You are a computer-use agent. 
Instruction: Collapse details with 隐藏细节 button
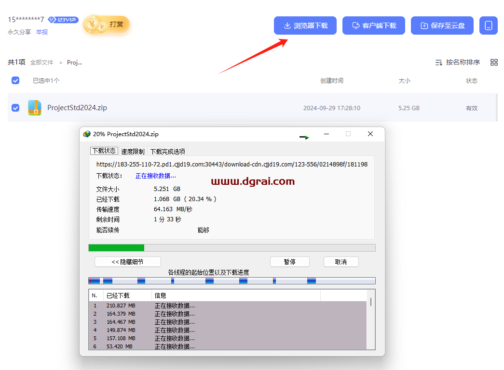coord(127,262)
